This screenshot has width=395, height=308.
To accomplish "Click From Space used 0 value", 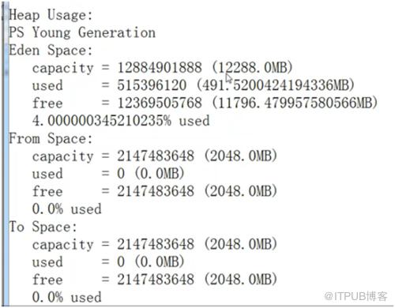I will [121, 174].
